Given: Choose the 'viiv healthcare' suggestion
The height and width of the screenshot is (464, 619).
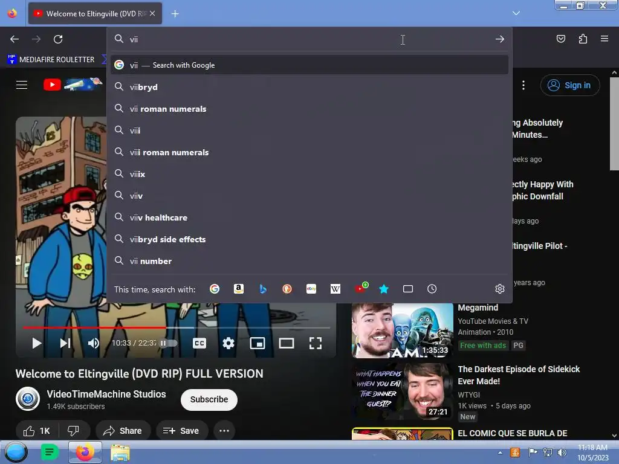Looking at the screenshot, I should [x=309, y=217].
